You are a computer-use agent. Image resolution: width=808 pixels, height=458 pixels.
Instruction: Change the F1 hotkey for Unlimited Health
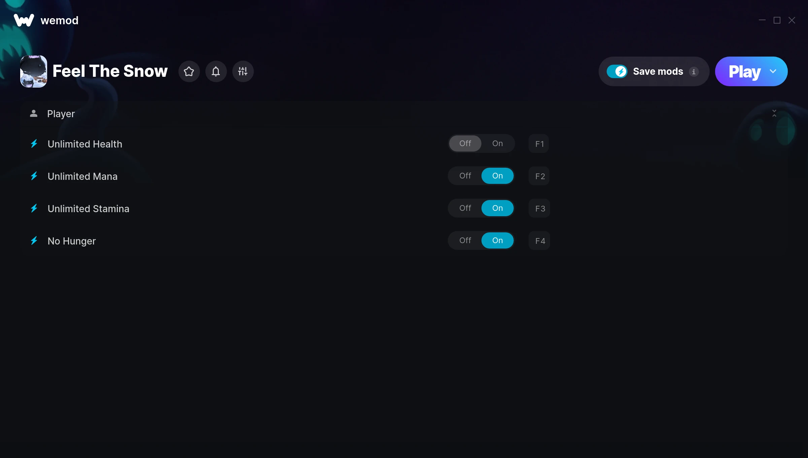point(539,144)
